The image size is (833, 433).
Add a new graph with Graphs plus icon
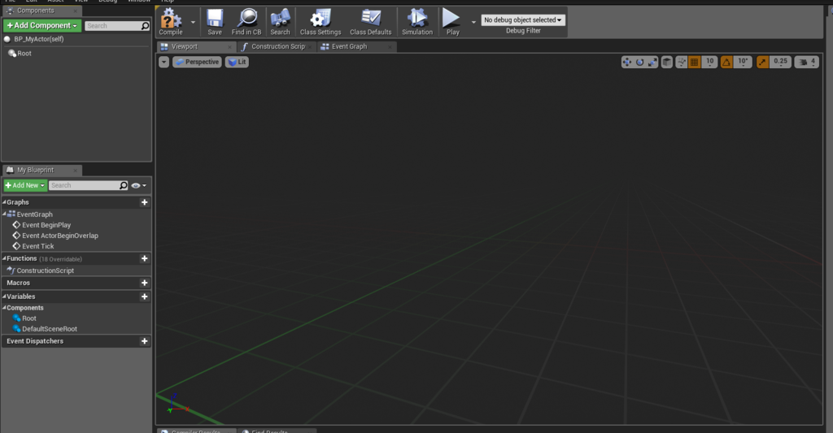click(145, 202)
